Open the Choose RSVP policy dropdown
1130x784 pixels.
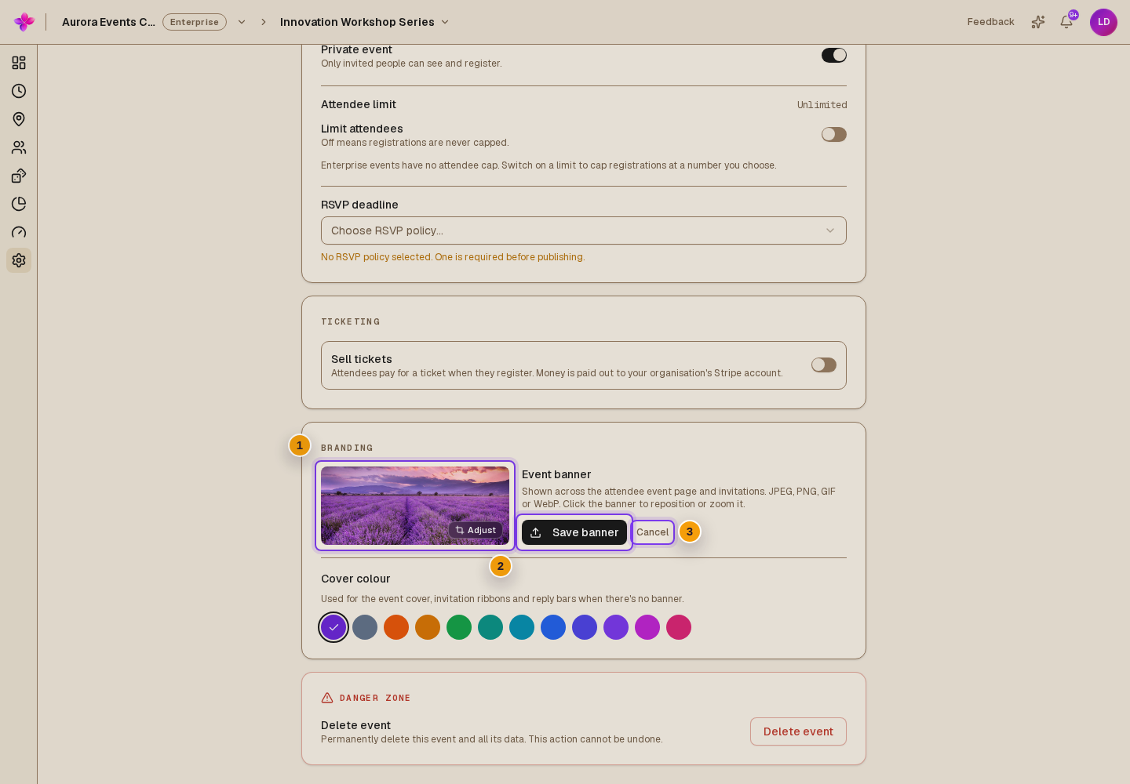pos(584,230)
